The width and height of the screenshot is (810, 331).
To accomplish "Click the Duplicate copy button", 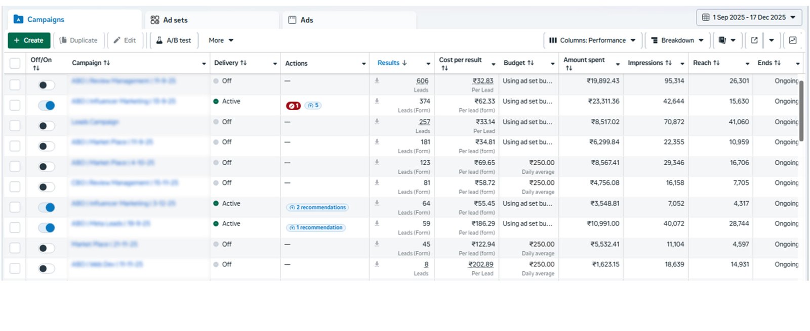I will (x=78, y=40).
